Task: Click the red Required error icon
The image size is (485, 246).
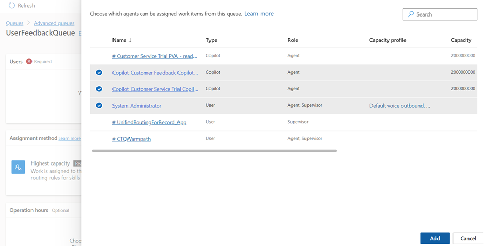Action: coord(29,61)
